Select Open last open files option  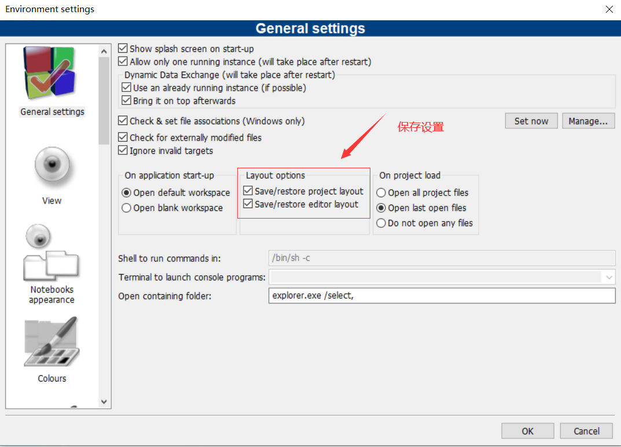point(381,208)
